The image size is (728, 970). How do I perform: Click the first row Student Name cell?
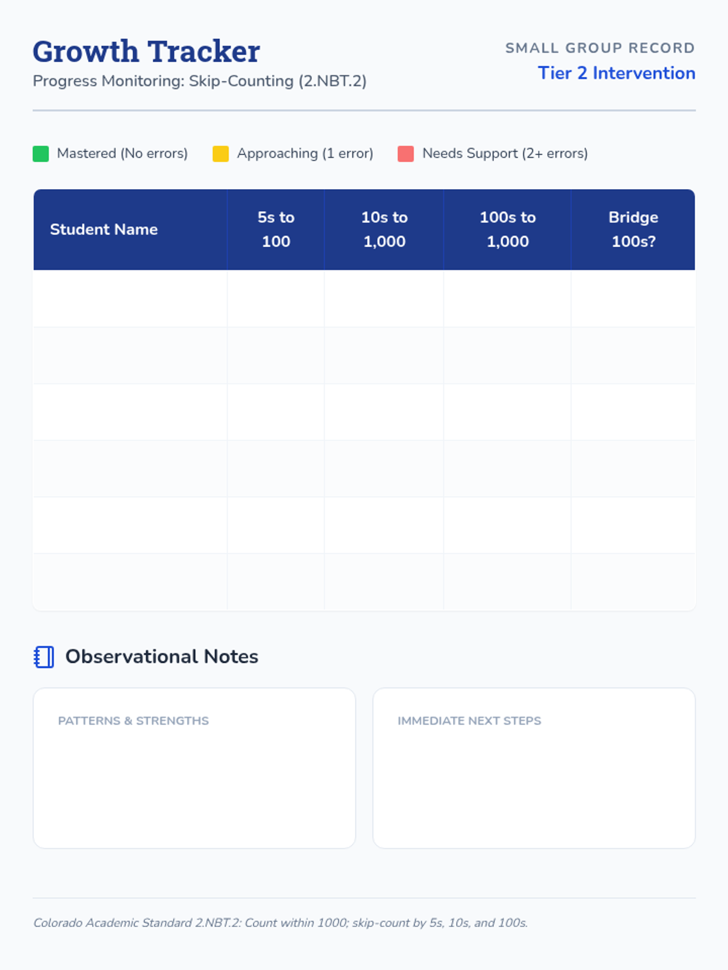click(130, 298)
